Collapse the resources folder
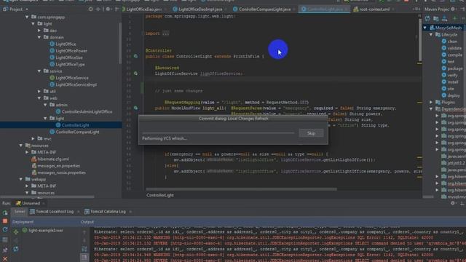466x262 pixels. [21, 146]
